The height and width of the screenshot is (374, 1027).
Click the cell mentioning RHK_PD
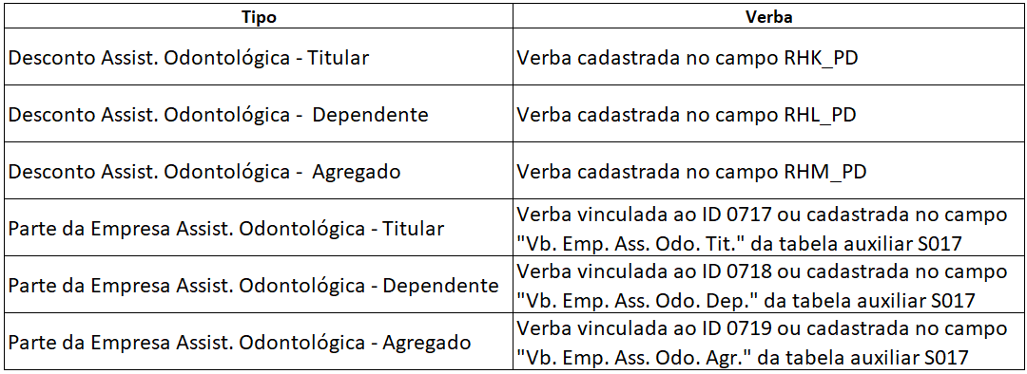click(x=769, y=56)
